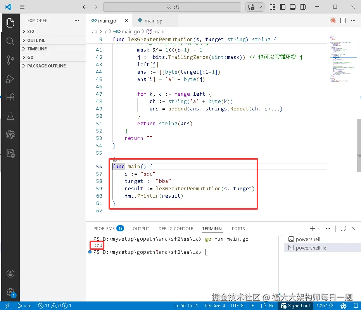This screenshot has height=310, width=361.
Task: Change indentation via 'Tab Size: 4'
Action: (214, 306)
